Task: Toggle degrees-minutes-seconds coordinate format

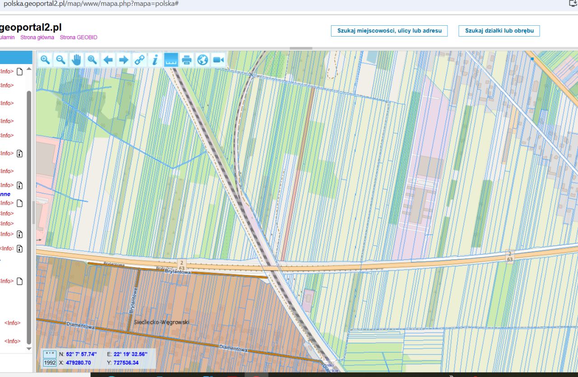Action: tap(50, 354)
